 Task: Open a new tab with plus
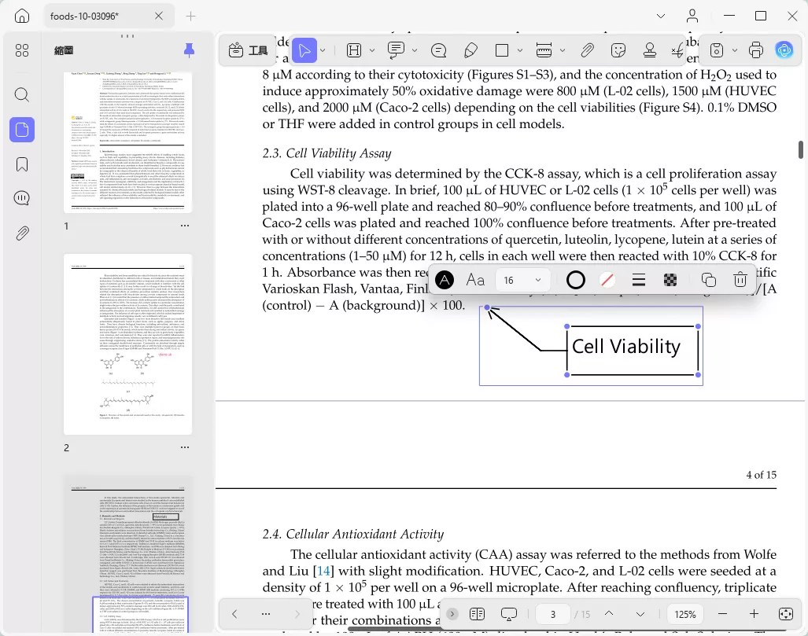click(x=190, y=16)
